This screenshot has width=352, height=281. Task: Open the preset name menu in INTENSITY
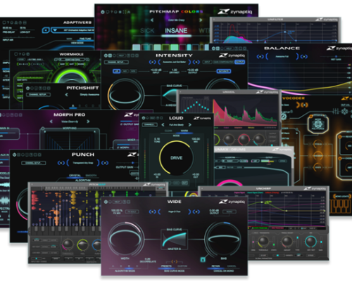(x=175, y=62)
